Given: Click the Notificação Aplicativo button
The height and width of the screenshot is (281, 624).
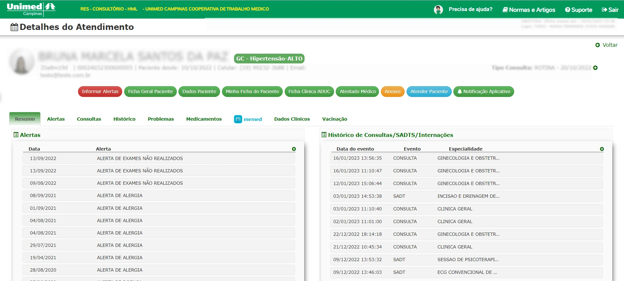Looking at the screenshot, I should 484,91.
